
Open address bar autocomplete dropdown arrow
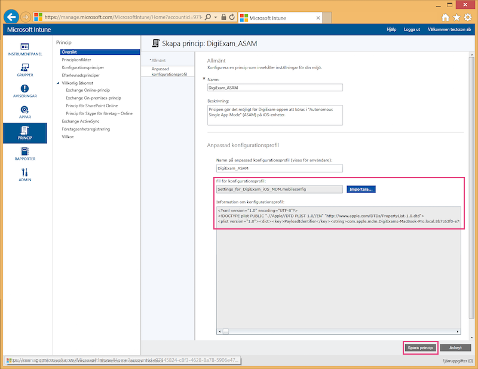pos(216,17)
